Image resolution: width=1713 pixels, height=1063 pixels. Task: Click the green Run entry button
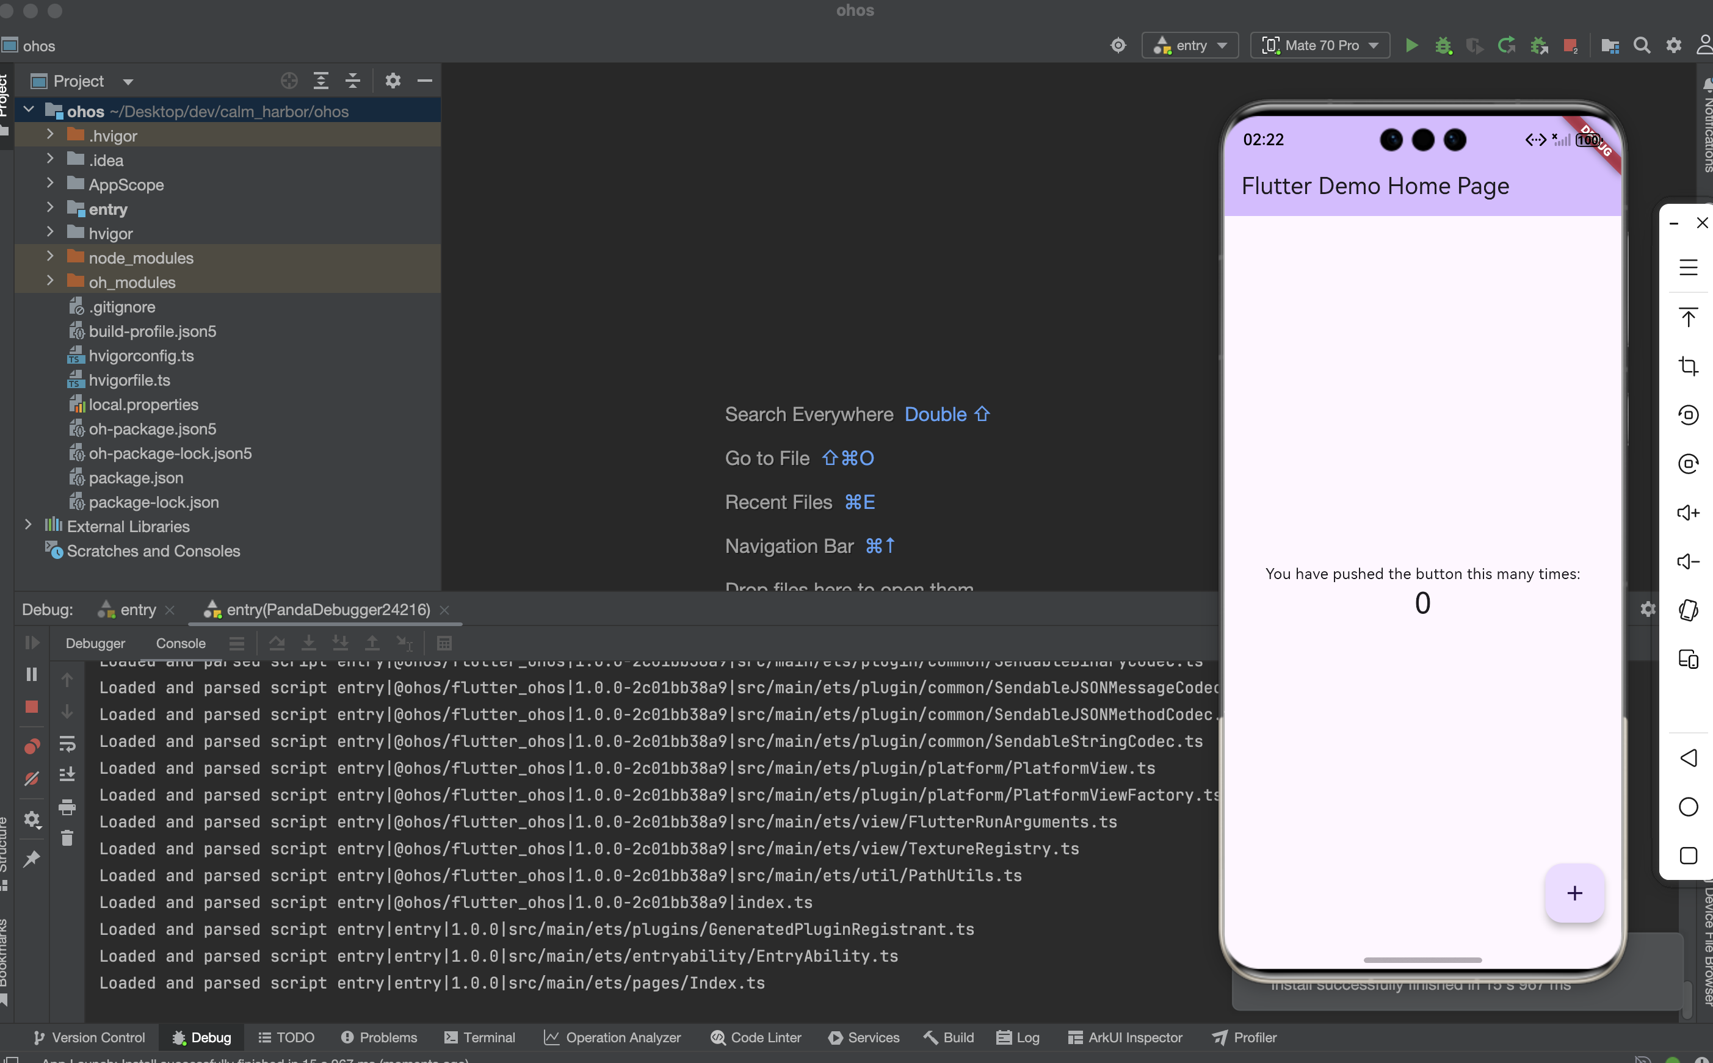[1411, 46]
